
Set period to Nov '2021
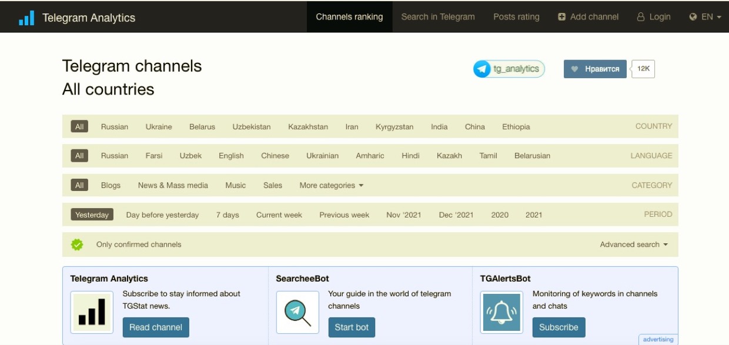click(x=404, y=215)
